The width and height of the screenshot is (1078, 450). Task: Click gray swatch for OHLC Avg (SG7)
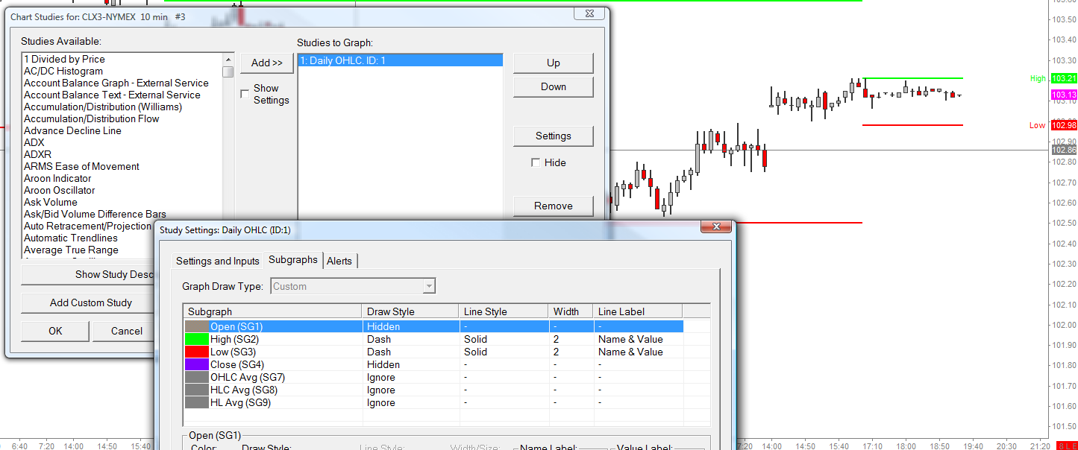(197, 377)
